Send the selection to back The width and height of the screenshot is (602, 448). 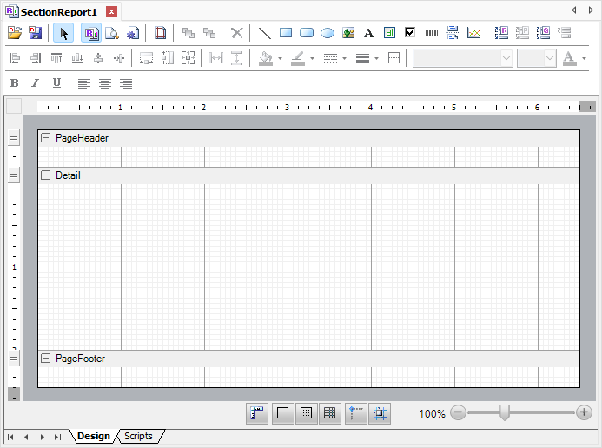point(209,33)
